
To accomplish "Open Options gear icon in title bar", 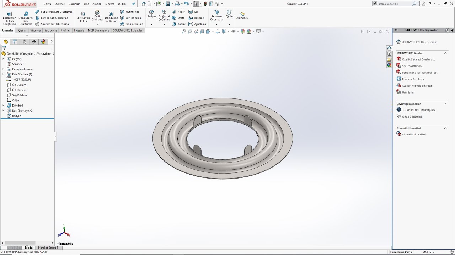I will (218, 4).
